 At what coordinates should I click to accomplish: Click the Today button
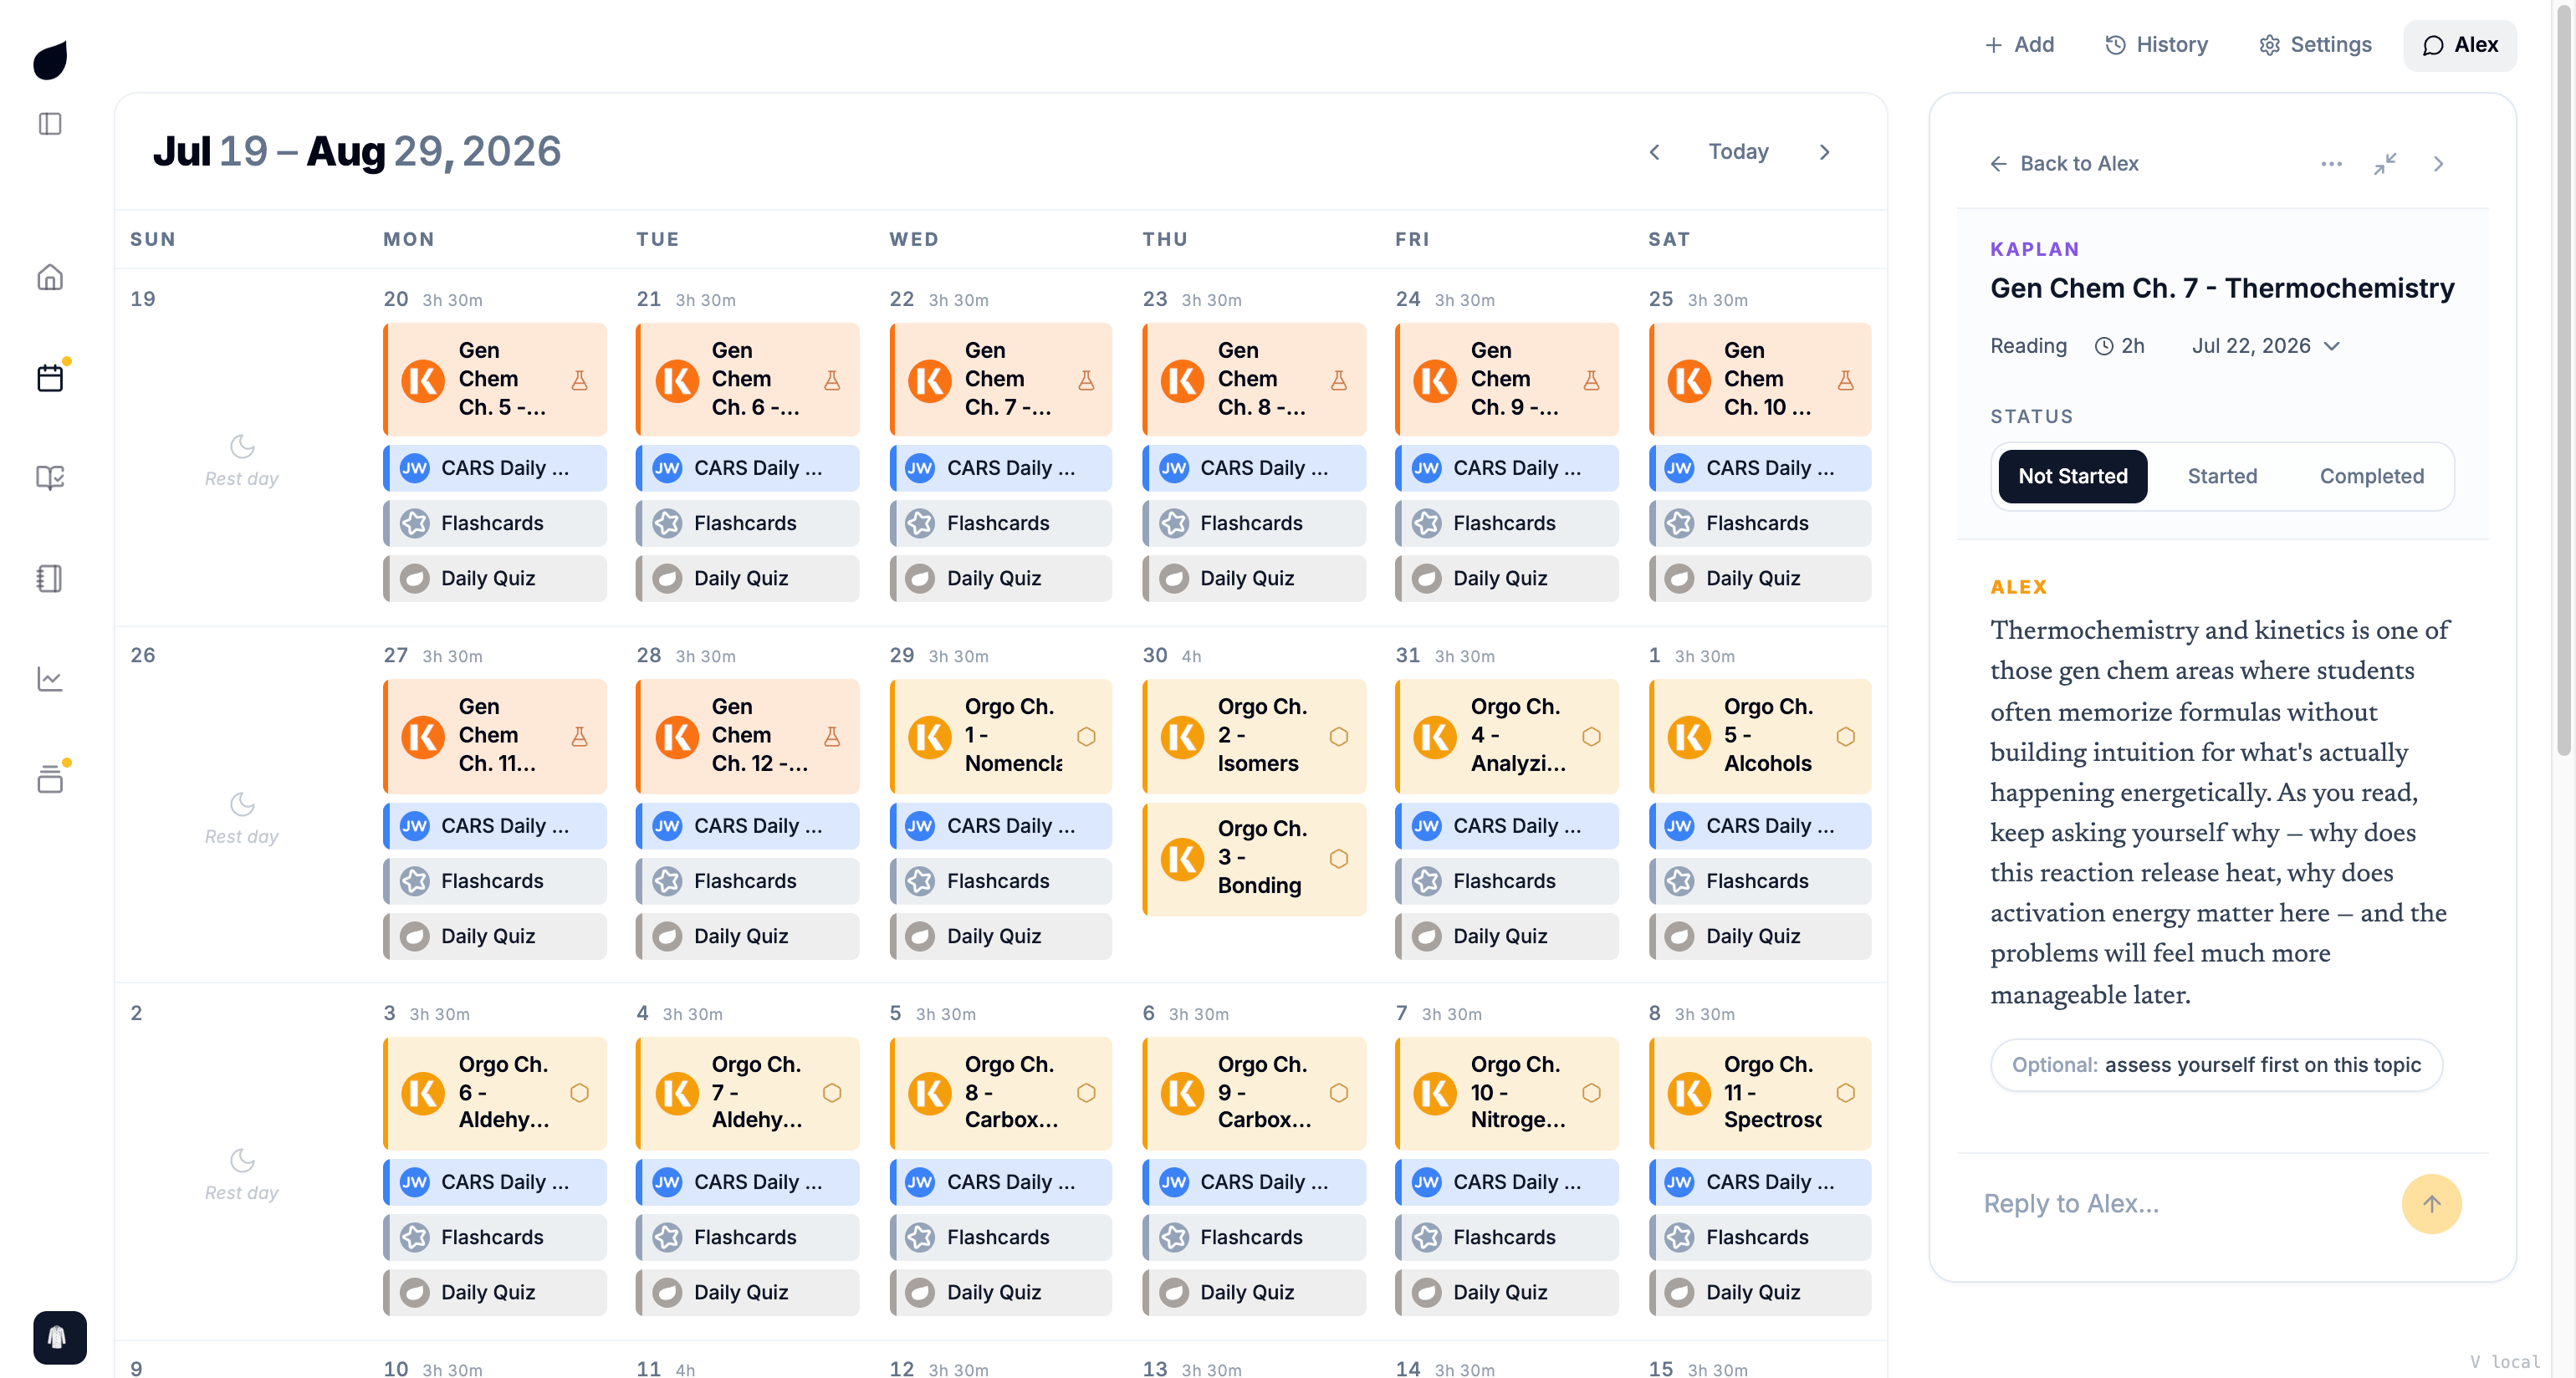(1738, 152)
